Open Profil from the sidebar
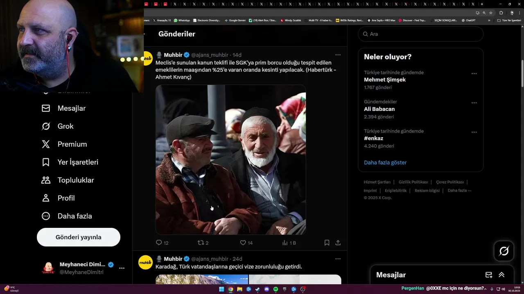524x294 pixels. pos(58,198)
